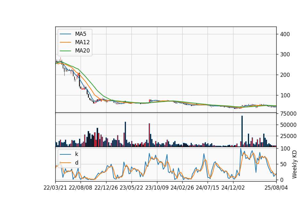
Task: Click the k legend label
Action: (76, 154)
